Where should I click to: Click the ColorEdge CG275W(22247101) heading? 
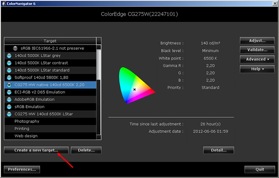[x=139, y=14]
